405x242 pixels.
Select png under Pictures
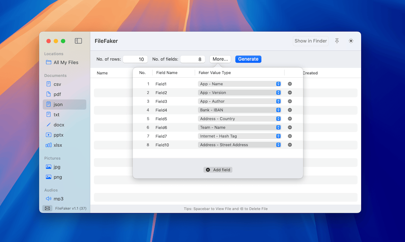64,177
